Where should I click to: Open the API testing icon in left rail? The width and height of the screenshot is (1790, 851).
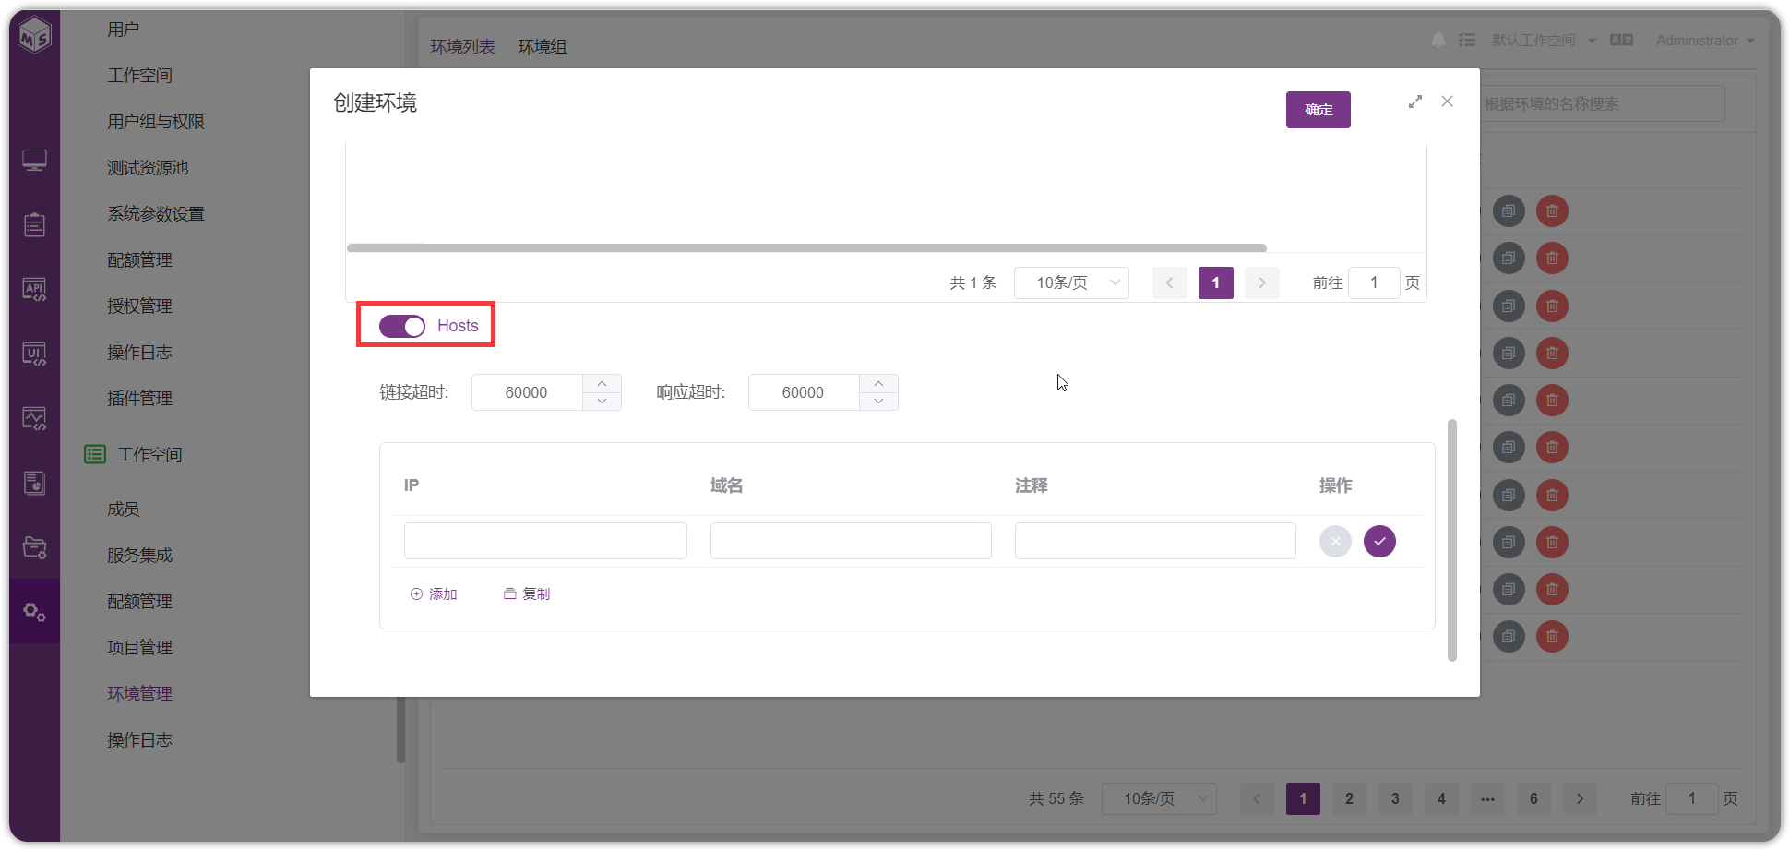[34, 290]
